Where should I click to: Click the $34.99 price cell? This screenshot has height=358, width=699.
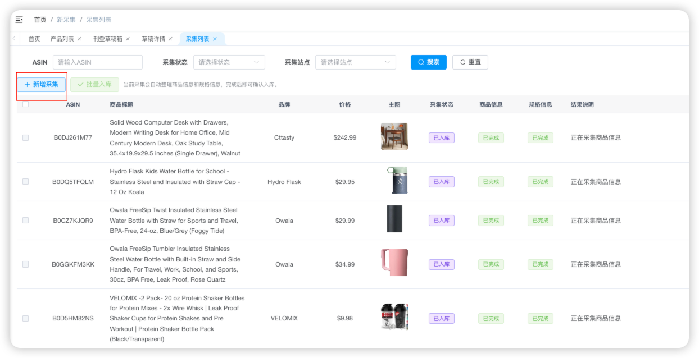pyautogui.click(x=345, y=264)
